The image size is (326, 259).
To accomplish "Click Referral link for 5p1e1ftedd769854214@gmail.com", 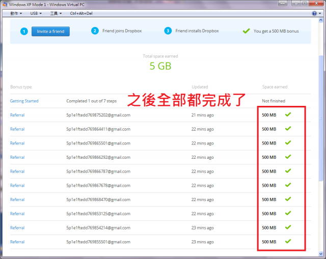I will click(x=17, y=228).
